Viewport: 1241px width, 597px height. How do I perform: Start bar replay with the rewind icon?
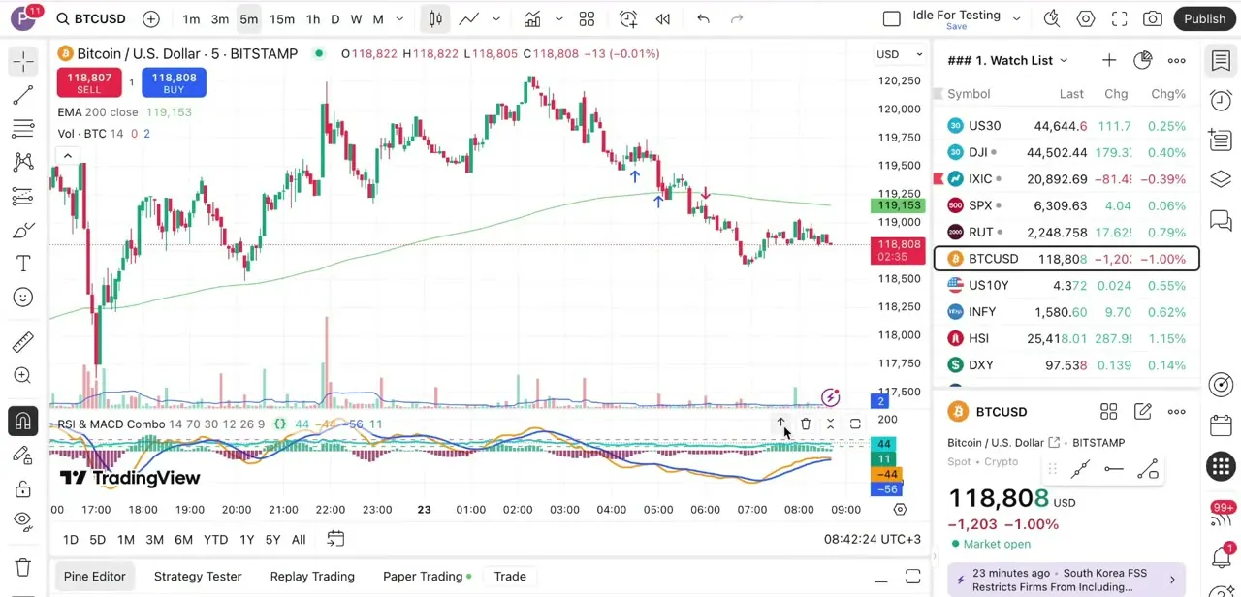coord(663,18)
